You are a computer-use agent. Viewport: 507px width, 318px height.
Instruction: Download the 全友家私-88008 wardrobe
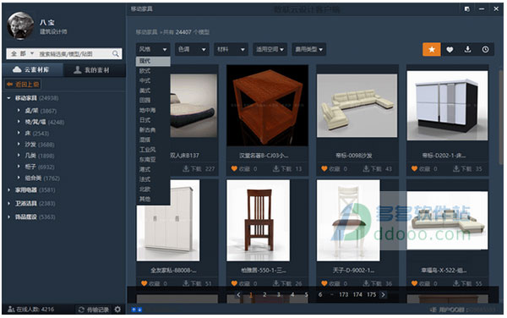point(197,283)
